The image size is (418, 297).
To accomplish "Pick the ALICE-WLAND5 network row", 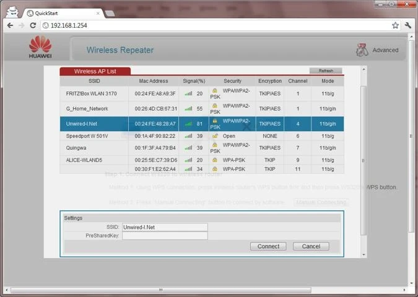I will click(x=202, y=160).
